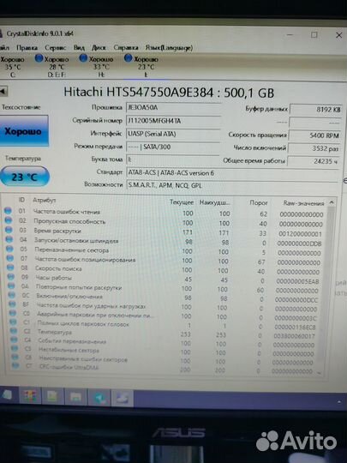This screenshot has width=347, height=463.
Task: Select raw value 001200000001 in row 03
Action: (x=301, y=234)
